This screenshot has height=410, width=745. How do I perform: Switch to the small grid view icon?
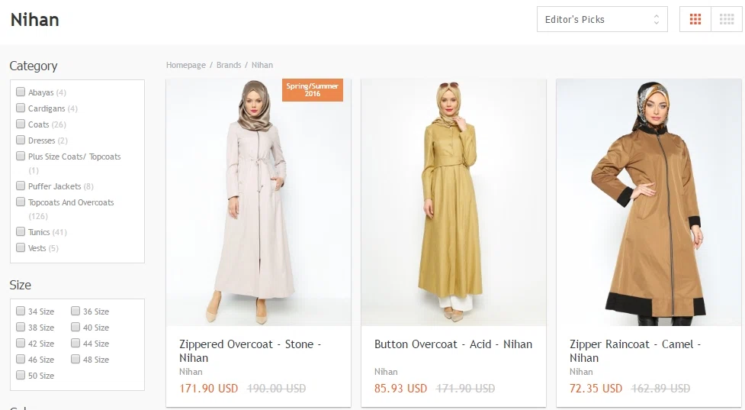(727, 19)
